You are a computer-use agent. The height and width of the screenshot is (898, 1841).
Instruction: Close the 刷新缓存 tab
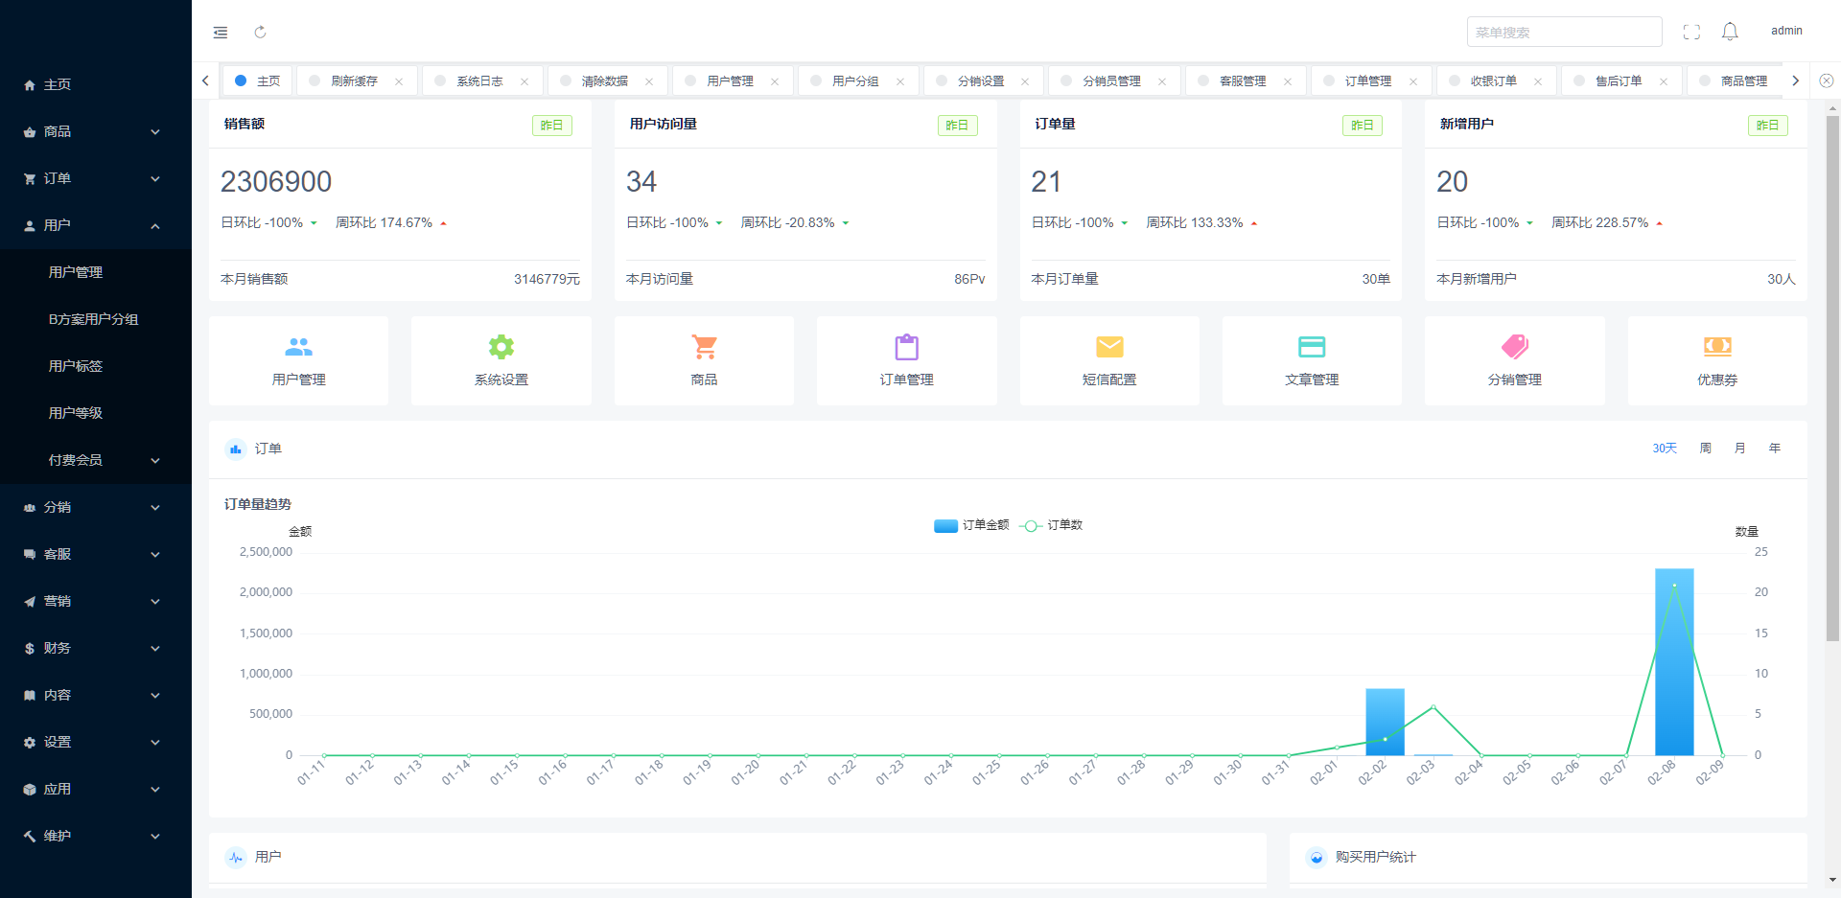click(x=399, y=81)
